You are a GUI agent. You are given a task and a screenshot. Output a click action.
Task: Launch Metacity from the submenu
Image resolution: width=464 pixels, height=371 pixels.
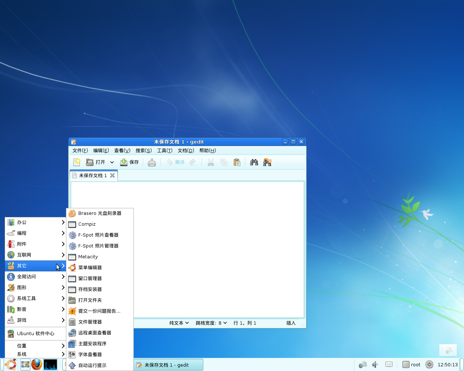coord(100,257)
